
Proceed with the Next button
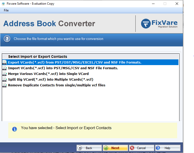coord(115,148)
